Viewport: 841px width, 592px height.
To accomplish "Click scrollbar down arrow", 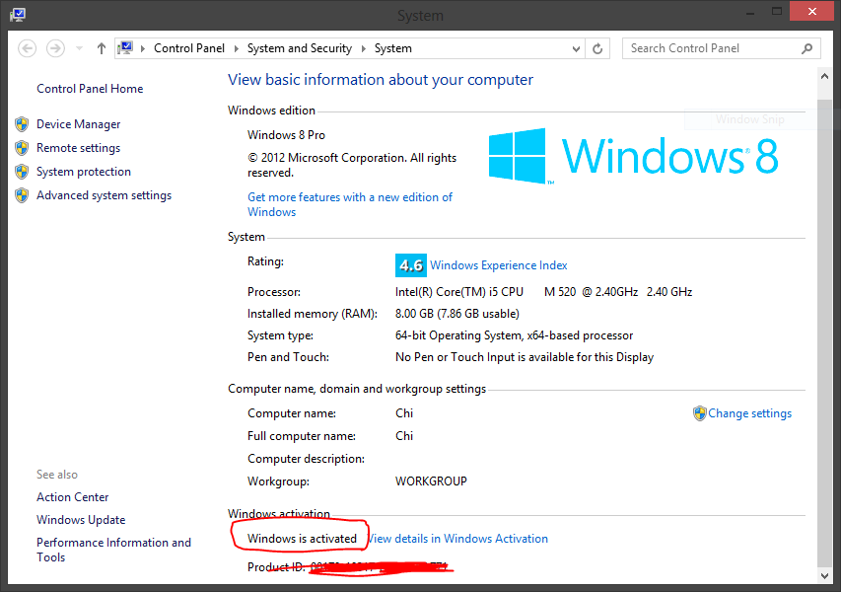I will (x=824, y=576).
